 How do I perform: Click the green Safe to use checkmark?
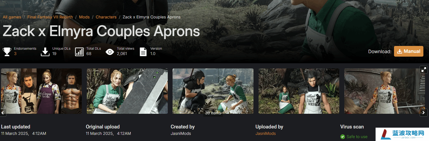pyautogui.click(x=343, y=137)
